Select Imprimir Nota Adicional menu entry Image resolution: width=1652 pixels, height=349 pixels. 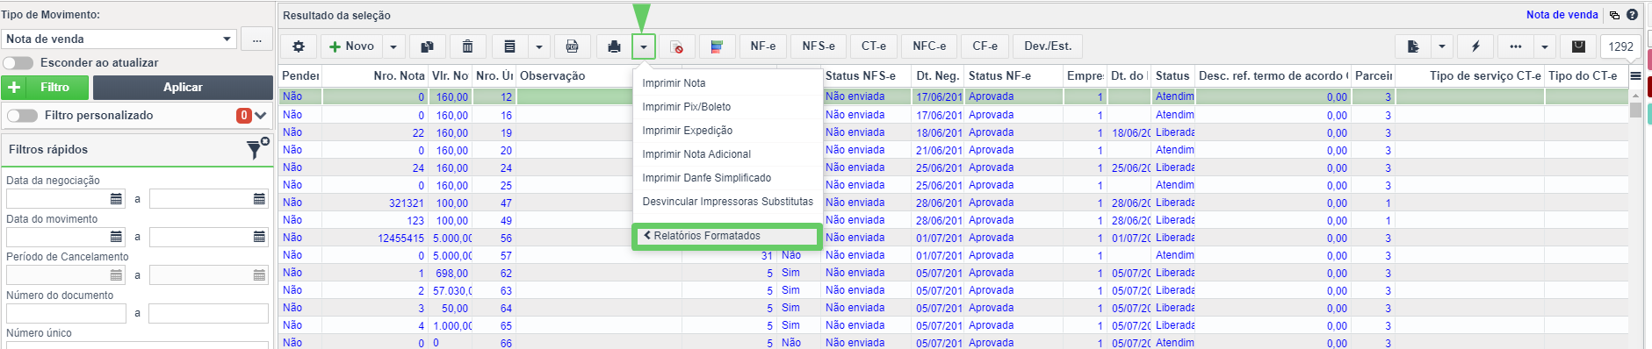tap(727, 154)
